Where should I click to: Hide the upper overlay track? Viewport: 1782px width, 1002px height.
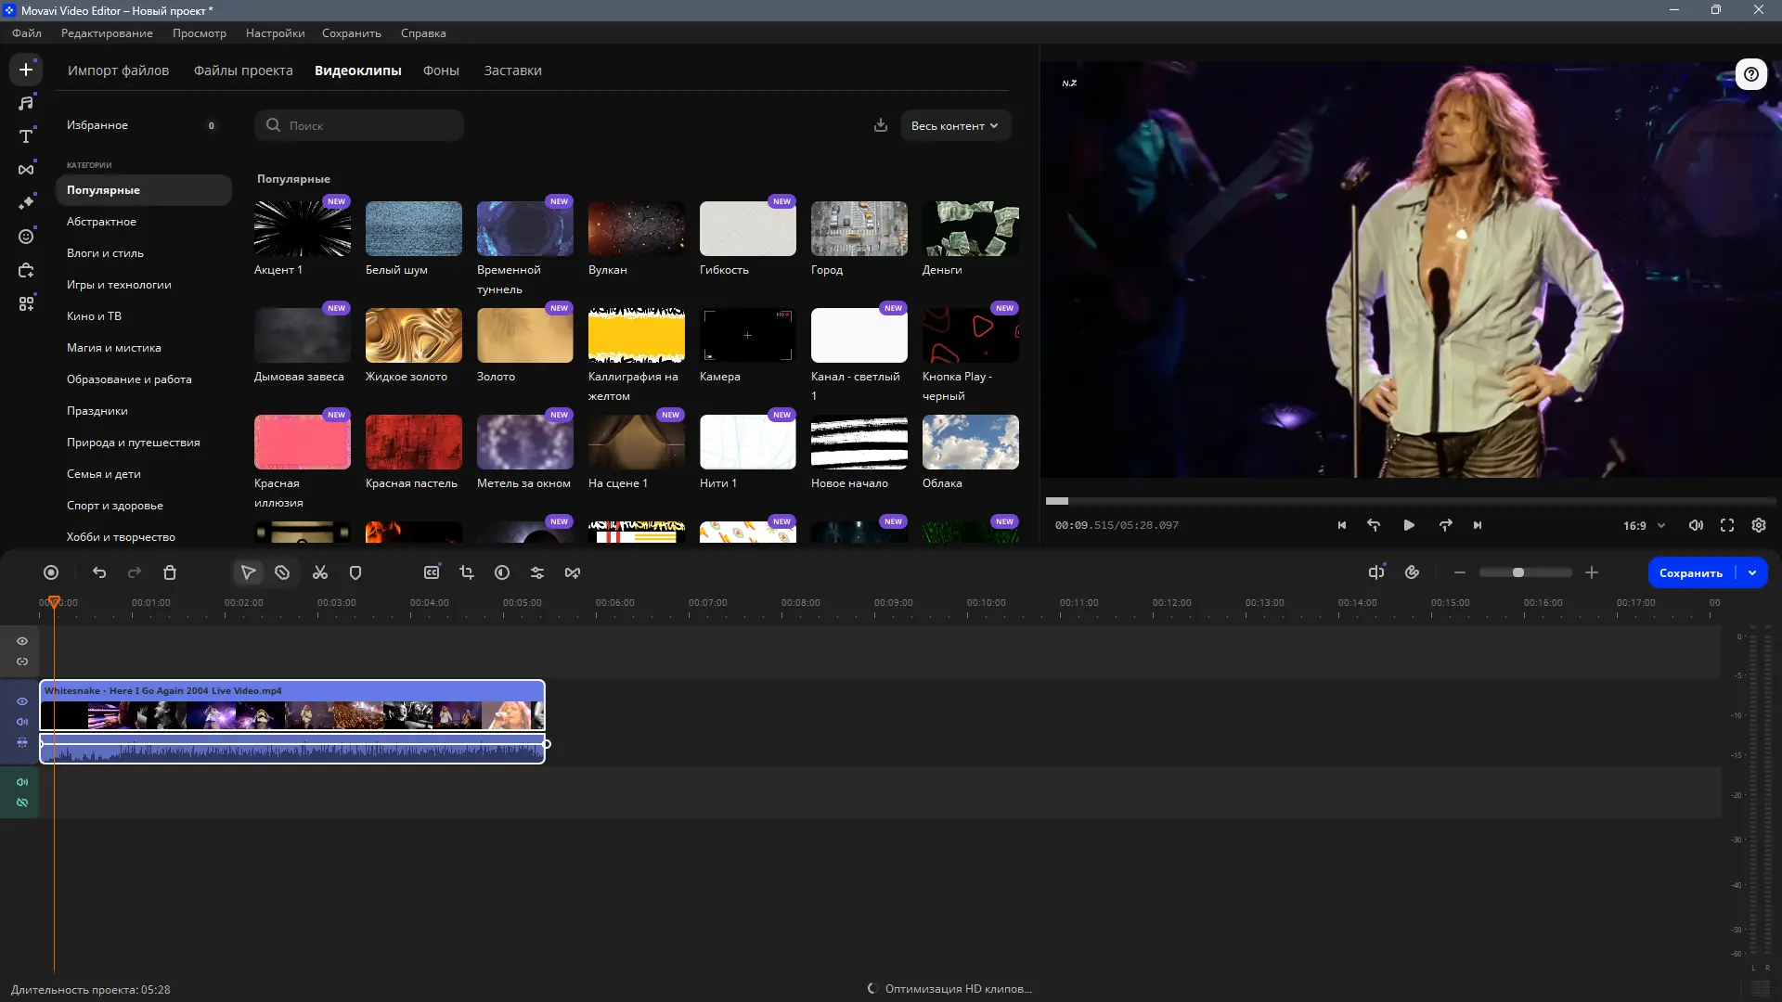tap(22, 641)
